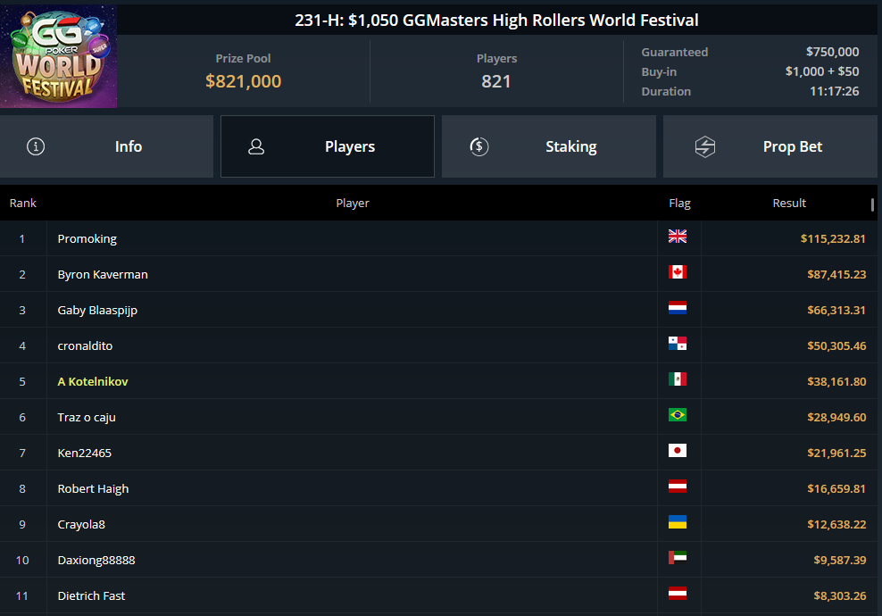Click the Ukraine flag for Crayola8
Viewport: 882px width, 616px height.
point(678,522)
